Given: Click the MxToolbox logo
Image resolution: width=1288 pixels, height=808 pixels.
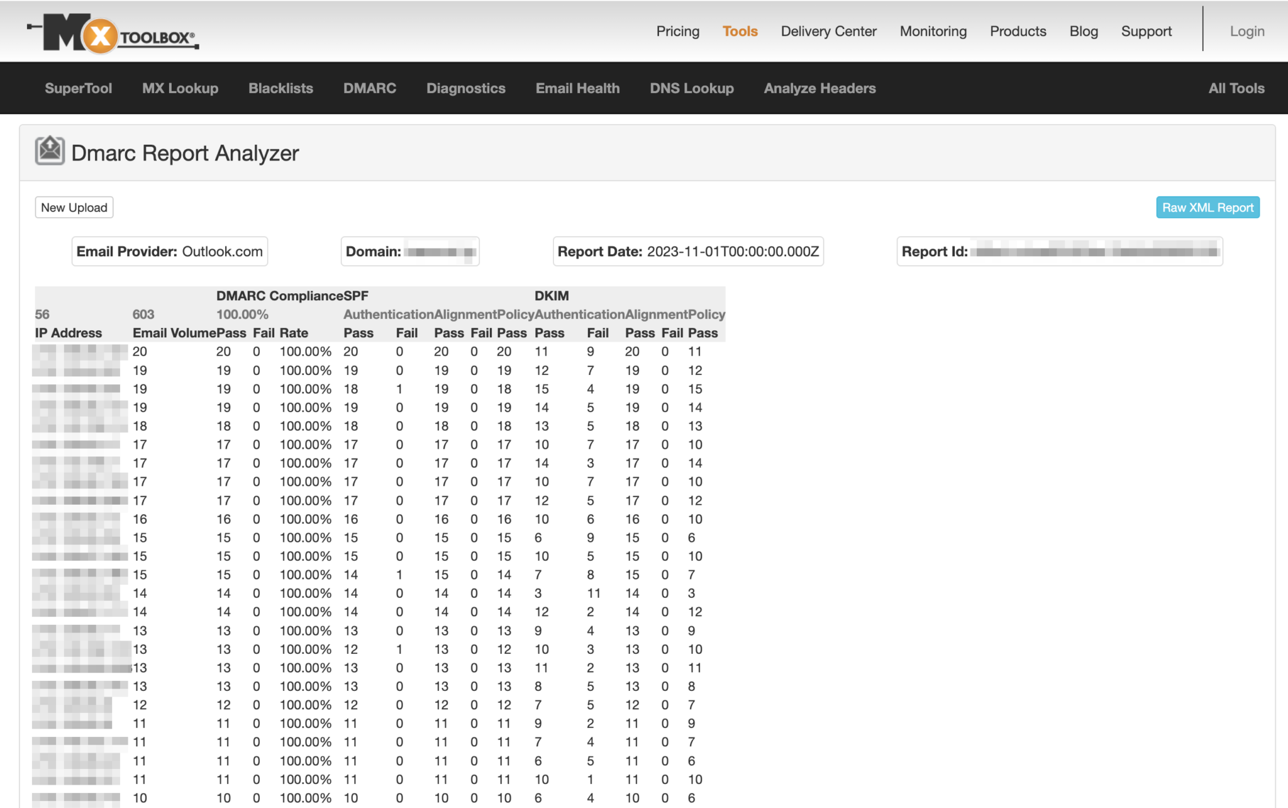Looking at the screenshot, I should click(113, 33).
